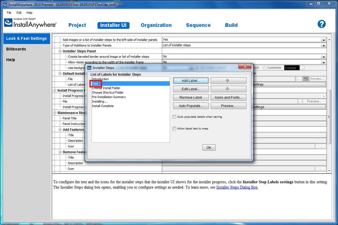This screenshot has width=338, height=225.
Task: Click the Add Label... button
Action: click(x=191, y=81)
